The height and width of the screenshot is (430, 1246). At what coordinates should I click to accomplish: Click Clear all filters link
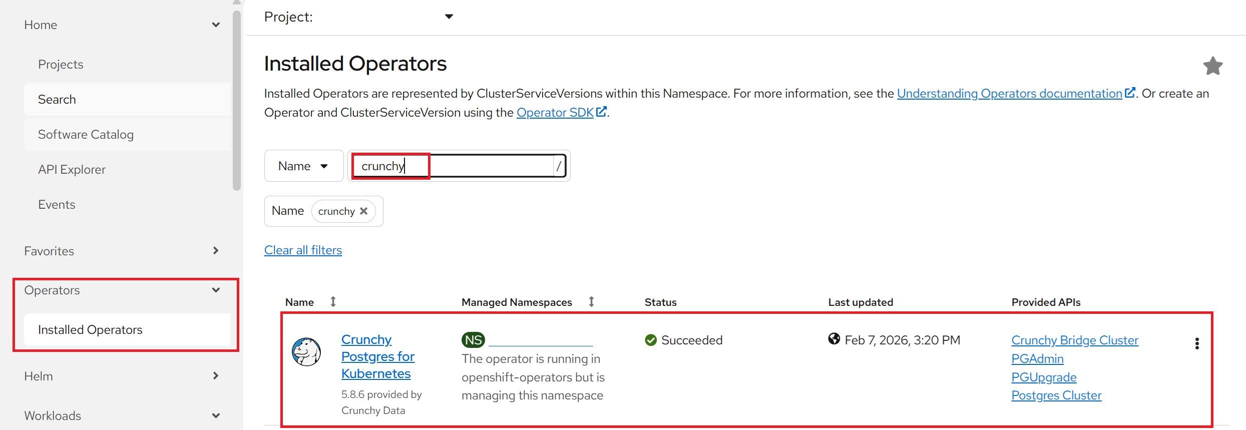point(303,250)
